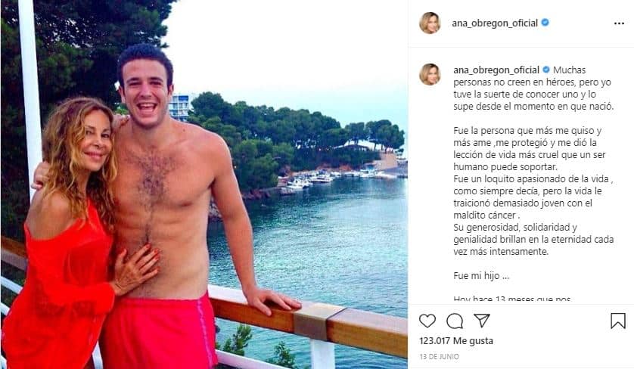This screenshot has width=634, height=369.
Task: Click ana_obregon_oficial username in caption
Action: 496,70
